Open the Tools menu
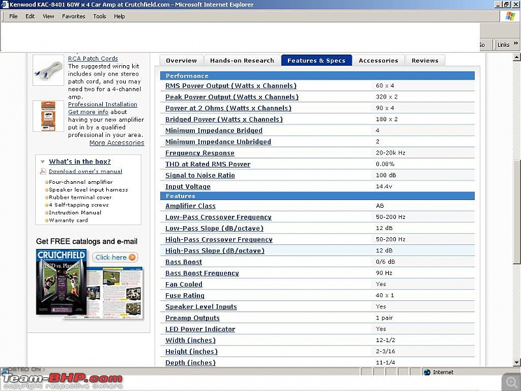Image resolution: width=521 pixels, height=391 pixels. click(x=100, y=16)
